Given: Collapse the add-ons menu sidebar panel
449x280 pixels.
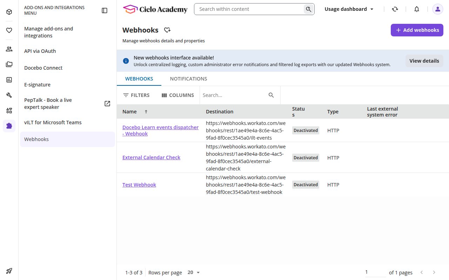Looking at the screenshot, I should tap(105, 10).
